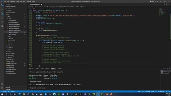Open Microsoft Edge from taskbar
Screen dimensions: 171x96
(20, 94)
